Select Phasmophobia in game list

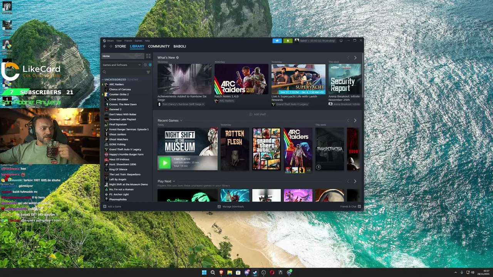coord(118,199)
